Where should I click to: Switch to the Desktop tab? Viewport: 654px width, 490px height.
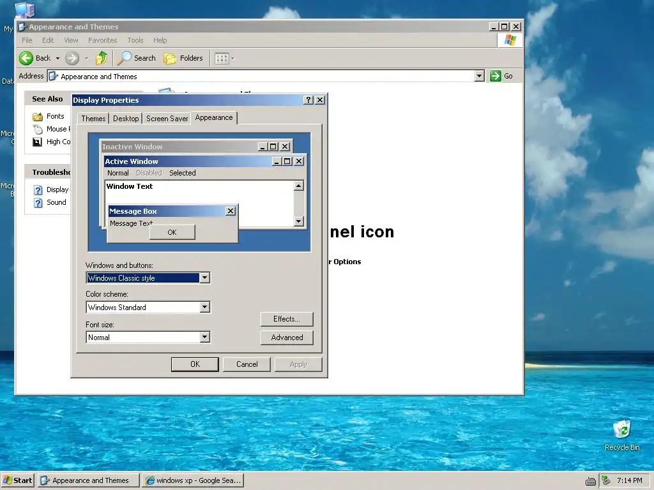click(126, 118)
